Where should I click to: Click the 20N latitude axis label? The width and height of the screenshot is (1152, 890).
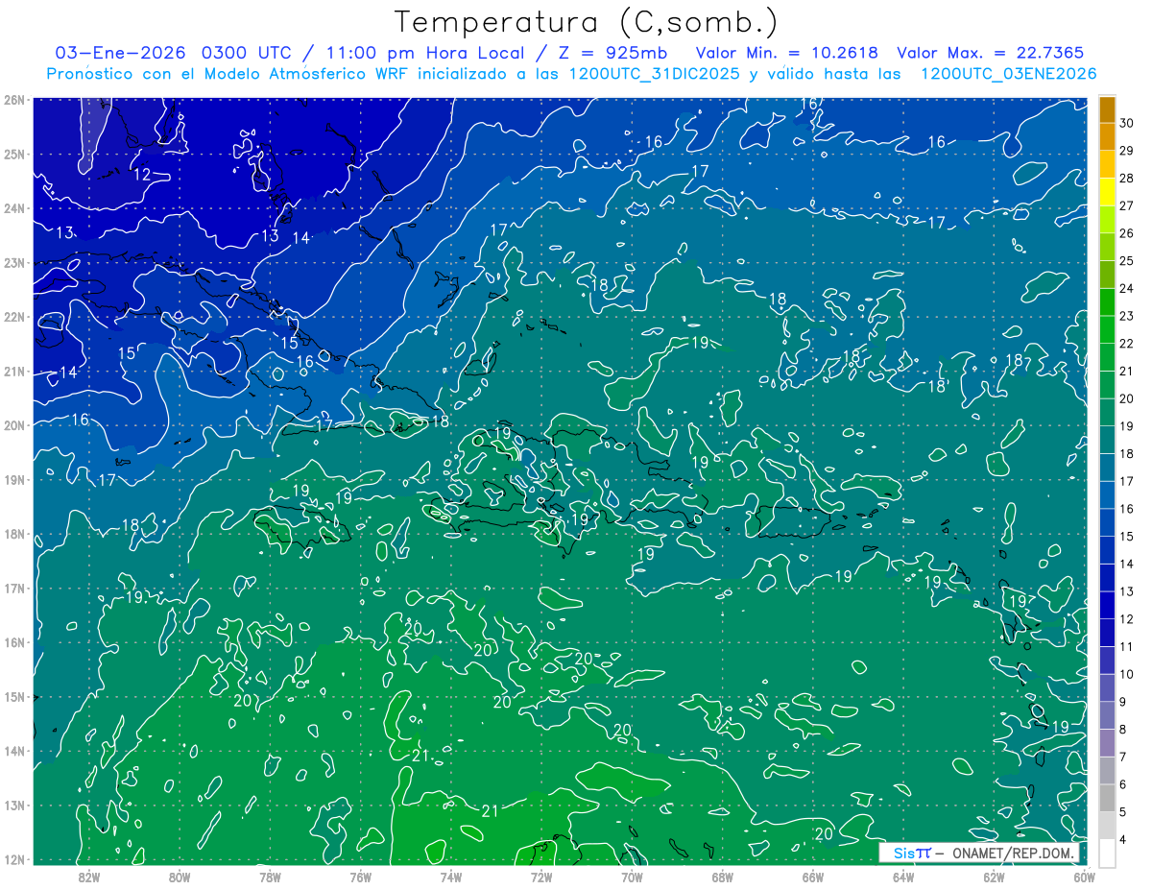pos(14,425)
